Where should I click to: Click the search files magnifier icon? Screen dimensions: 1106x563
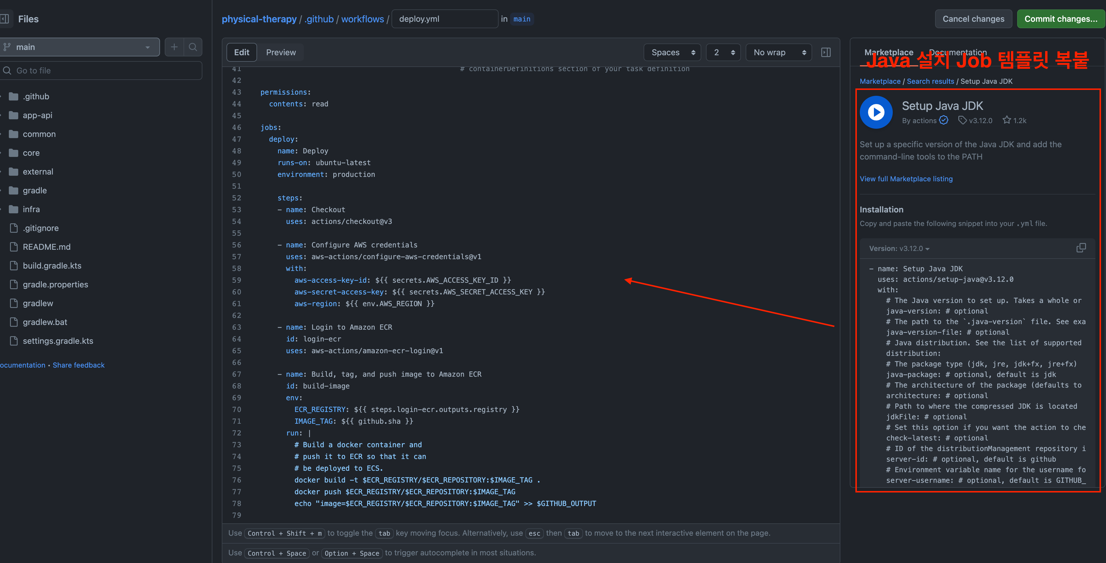pos(193,47)
